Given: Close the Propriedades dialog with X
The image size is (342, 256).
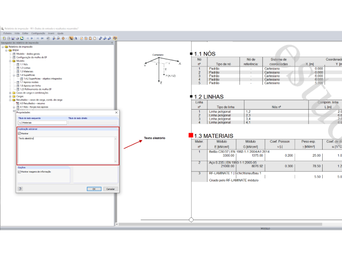Looking at the screenshot, I should (116, 113).
